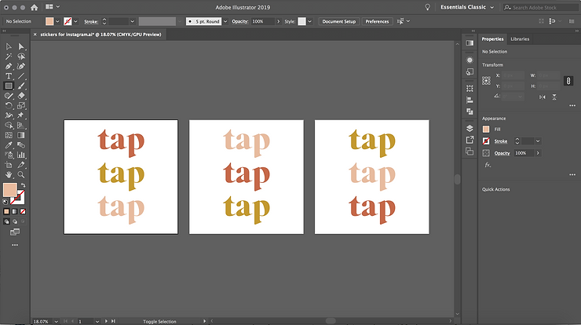Select the Shape Builder tool
This screenshot has width=581, height=325.
[x=9, y=126]
